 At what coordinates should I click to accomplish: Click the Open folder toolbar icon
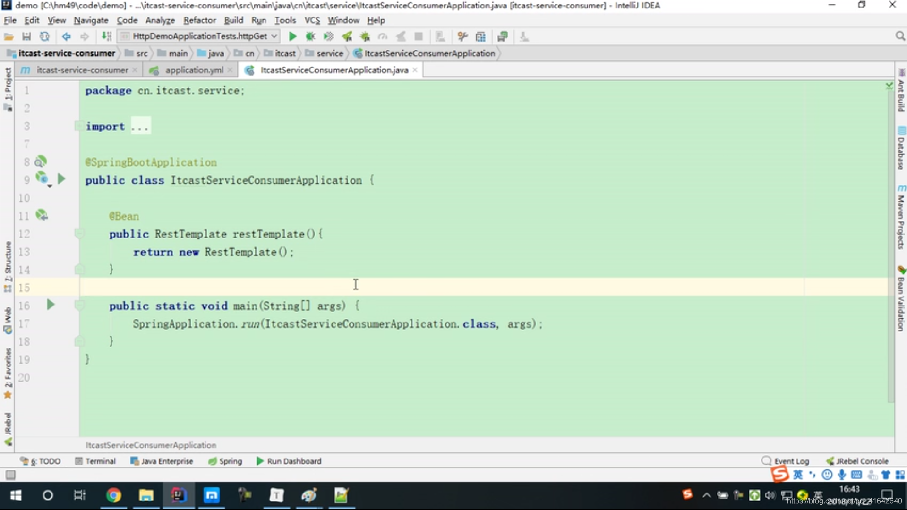point(9,36)
